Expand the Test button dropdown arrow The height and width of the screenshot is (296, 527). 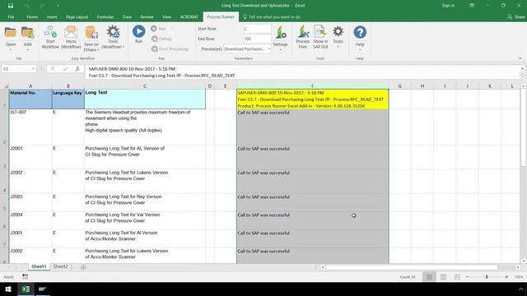point(172,29)
